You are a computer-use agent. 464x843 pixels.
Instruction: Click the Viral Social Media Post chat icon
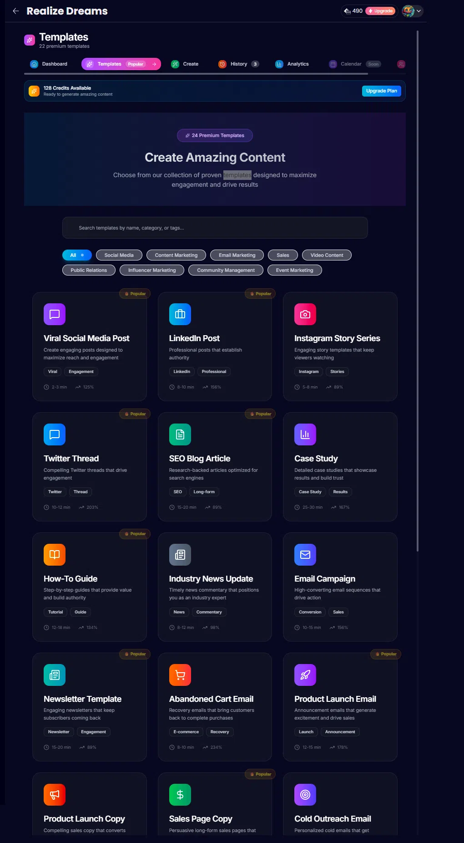pos(55,314)
